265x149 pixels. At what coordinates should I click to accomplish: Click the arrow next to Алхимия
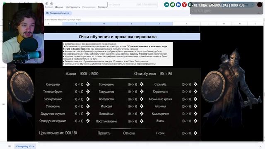point(195,106)
